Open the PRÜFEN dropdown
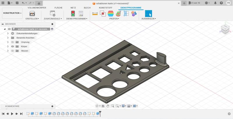The height and width of the screenshot is (119, 233). 114,19
